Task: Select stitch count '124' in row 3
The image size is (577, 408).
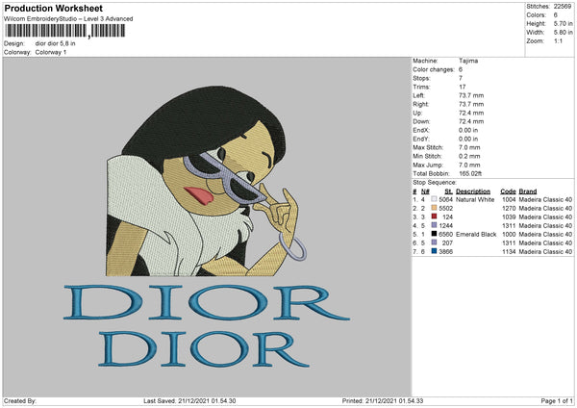Action: point(448,217)
